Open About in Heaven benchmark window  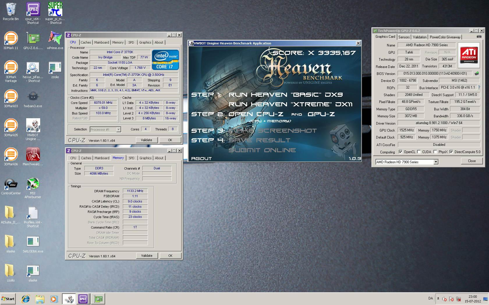coord(201,159)
